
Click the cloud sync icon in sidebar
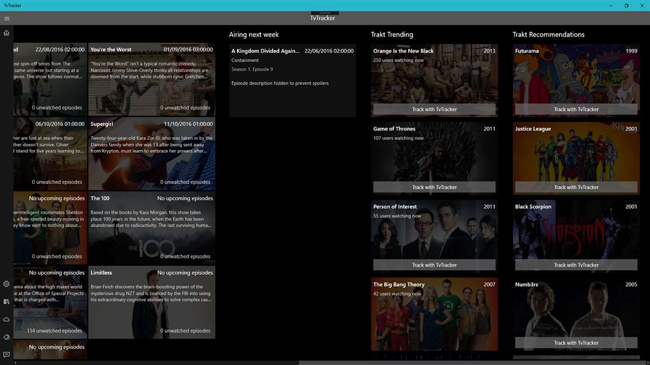tap(6, 319)
